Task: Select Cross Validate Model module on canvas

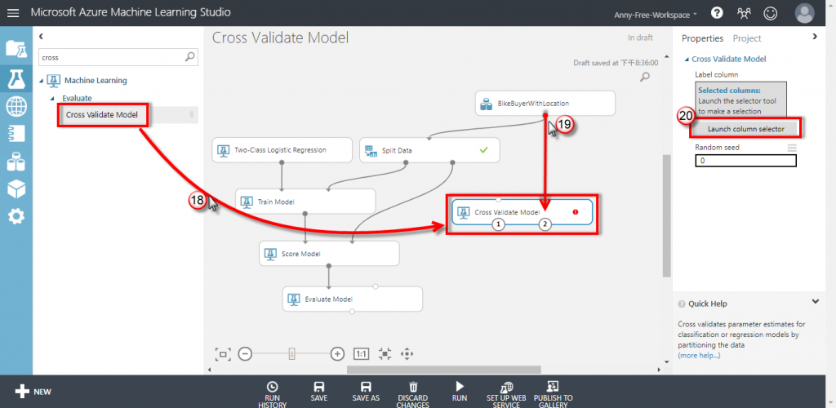Action: [x=522, y=212]
